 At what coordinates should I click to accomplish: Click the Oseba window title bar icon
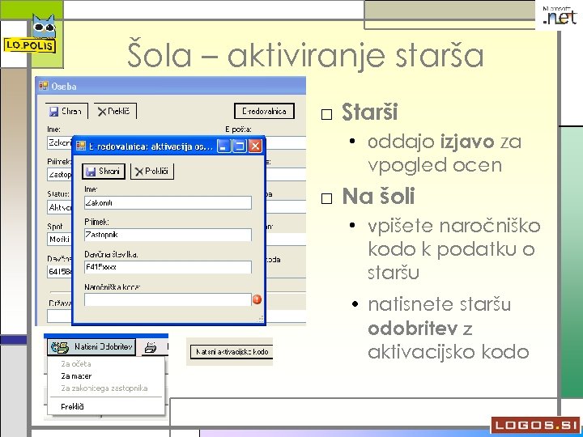pyautogui.click(x=44, y=87)
